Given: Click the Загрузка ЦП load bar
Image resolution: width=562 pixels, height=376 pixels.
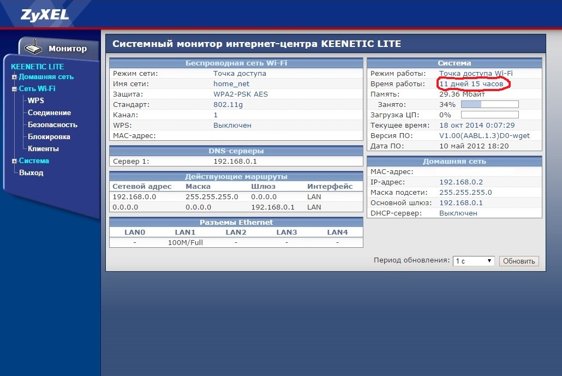Looking at the screenshot, I should pyautogui.click(x=489, y=115).
